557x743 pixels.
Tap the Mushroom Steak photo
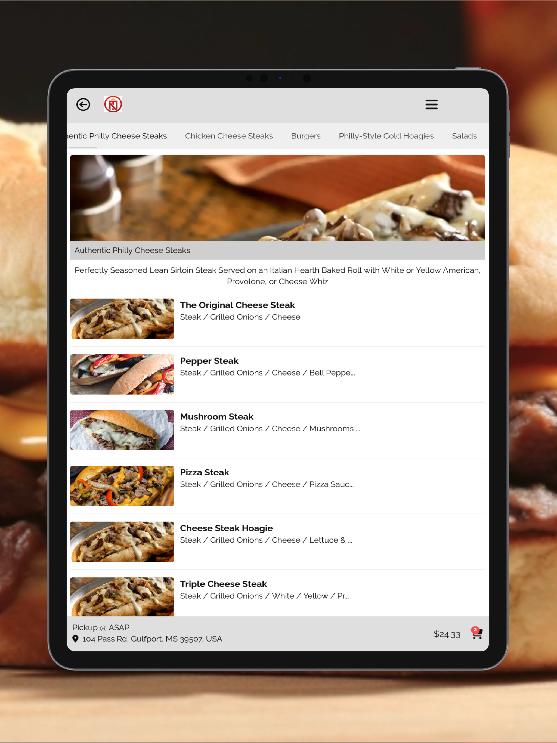122,430
